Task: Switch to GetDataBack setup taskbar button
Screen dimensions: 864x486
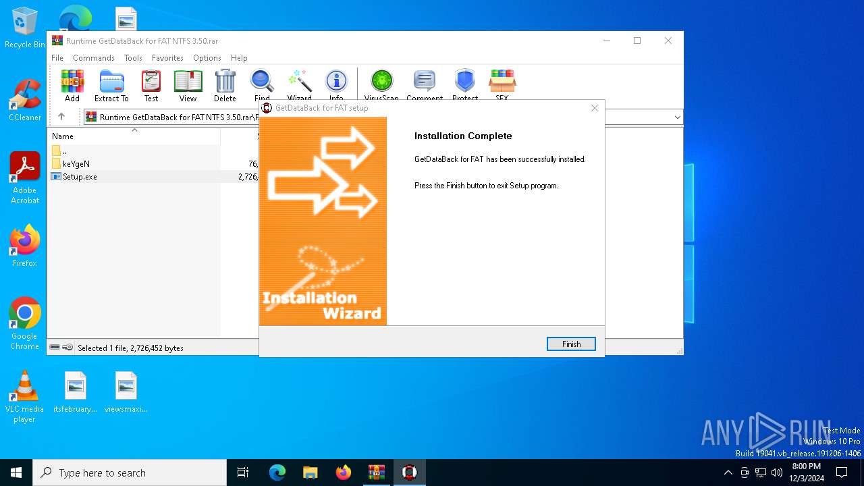Action: (409, 473)
